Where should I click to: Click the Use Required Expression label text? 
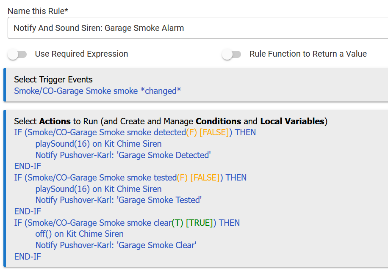pos(81,54)
